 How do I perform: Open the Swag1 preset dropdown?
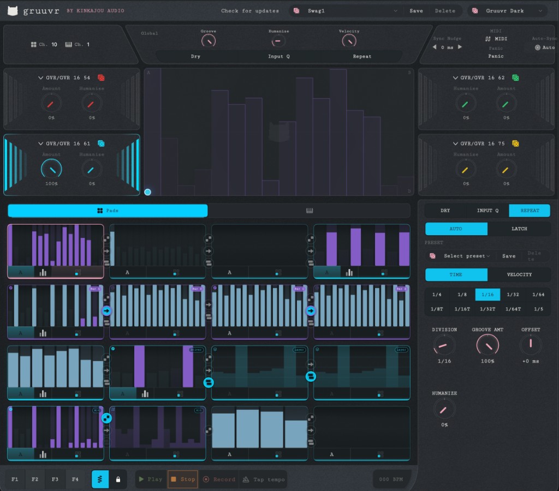345,11
